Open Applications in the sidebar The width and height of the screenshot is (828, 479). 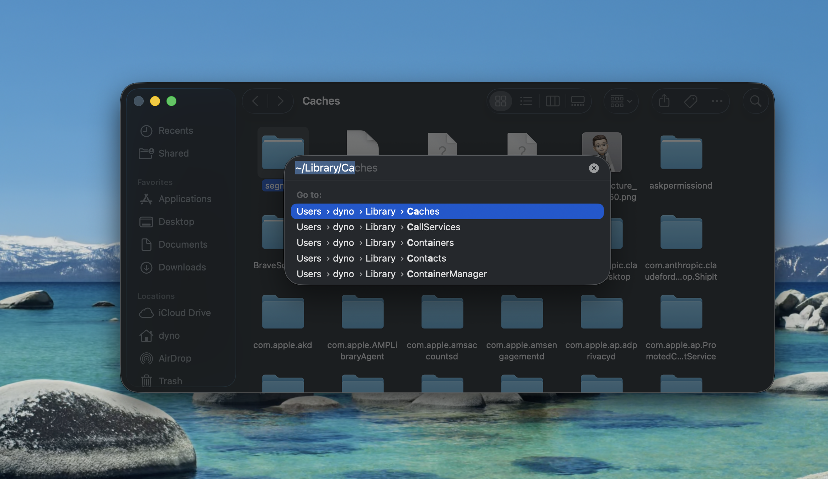[185, 199]
